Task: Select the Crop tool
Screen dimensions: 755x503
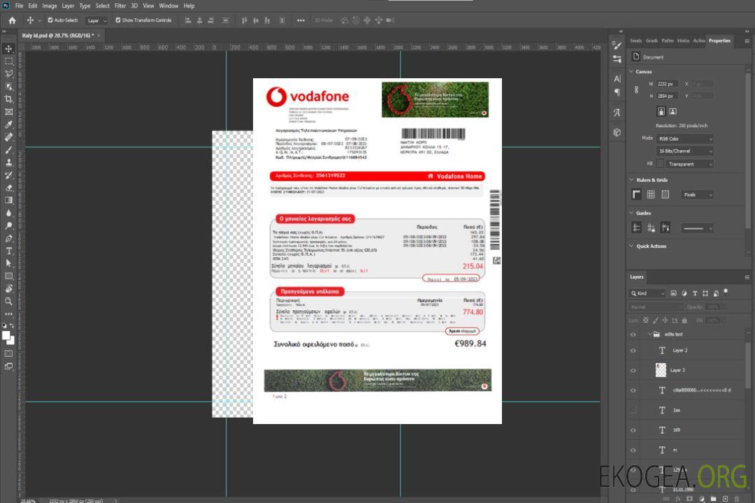Action: [8, 99]
